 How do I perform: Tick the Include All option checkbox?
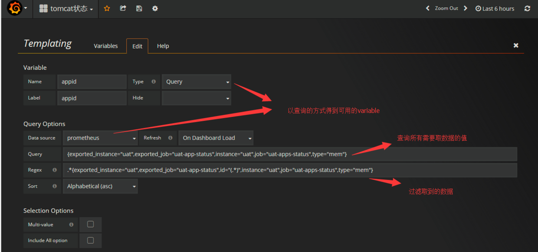[x=90, y=240]
